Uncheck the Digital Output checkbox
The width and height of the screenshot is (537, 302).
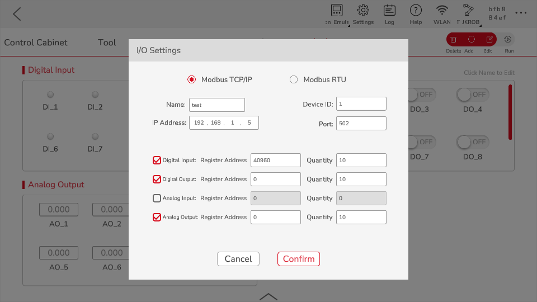(157, 179)
